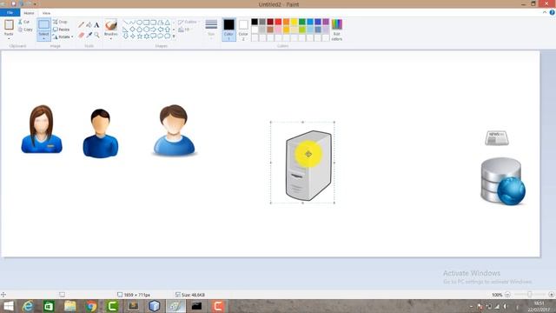The height and width of the screenshot is (313, 556).
Task: Open Command Prompt from taskbar
Action: pos(197,306)
